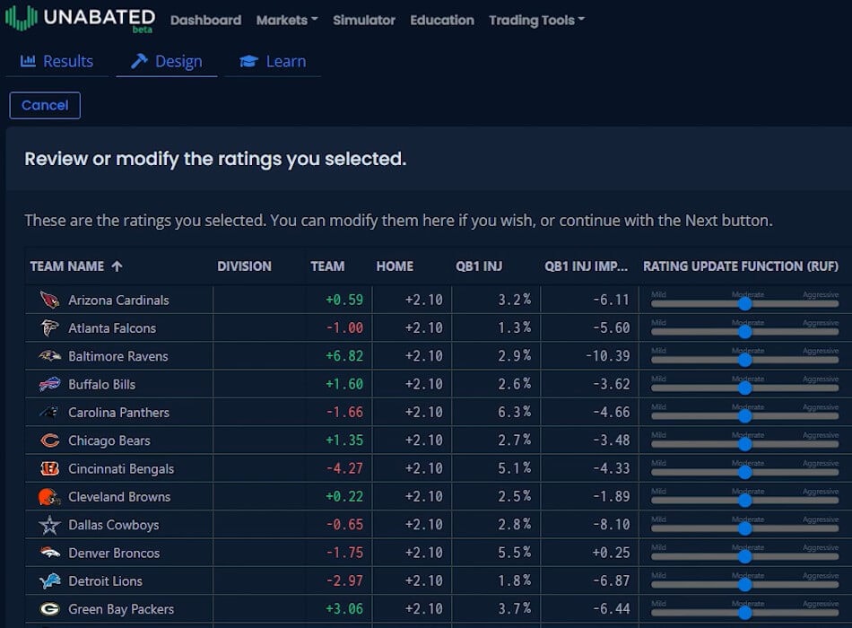Adjust Denver Broncos RUF slider
Image resolution: width=852 pixels, height=628 pixels.
pyautogui.click(x=744, y=557)
